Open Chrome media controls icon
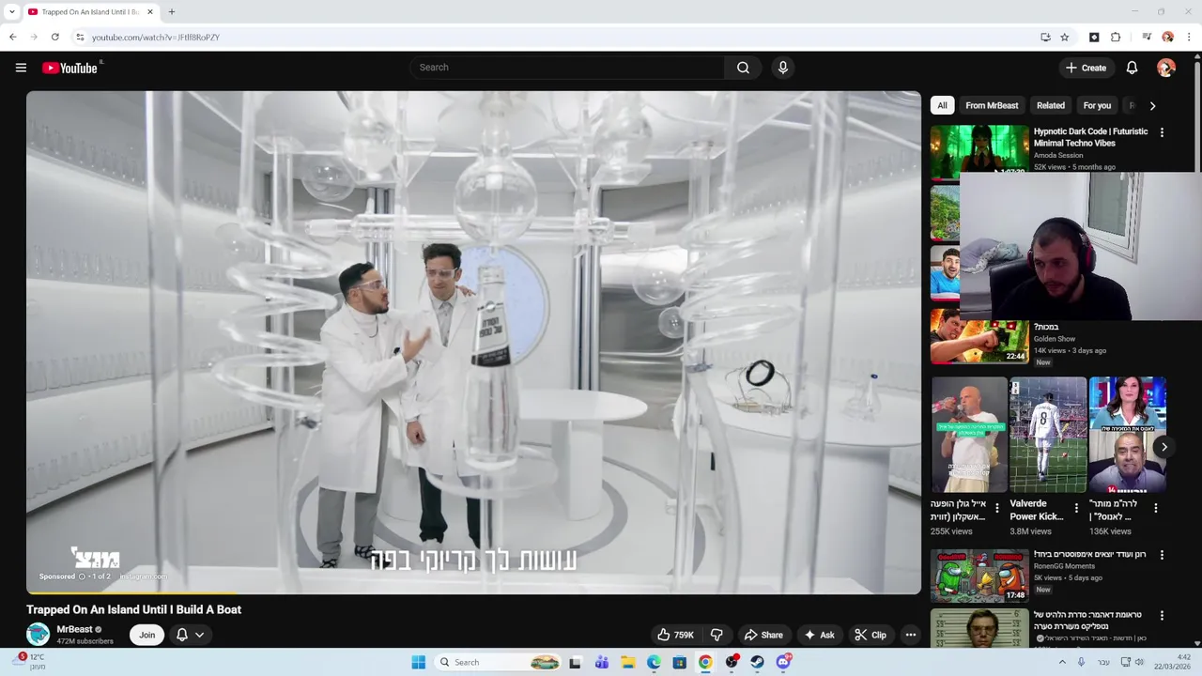 [x=1147, y=38]
